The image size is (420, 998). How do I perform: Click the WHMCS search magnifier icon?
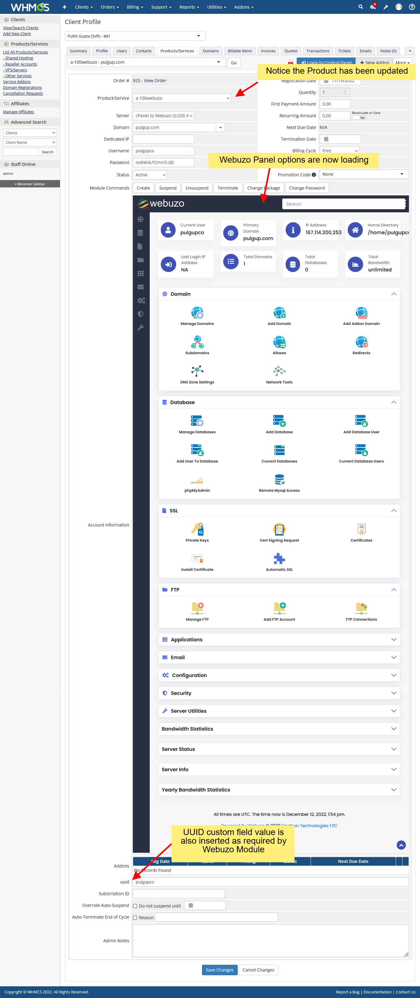pyautogui.click(x=360, y=7)
